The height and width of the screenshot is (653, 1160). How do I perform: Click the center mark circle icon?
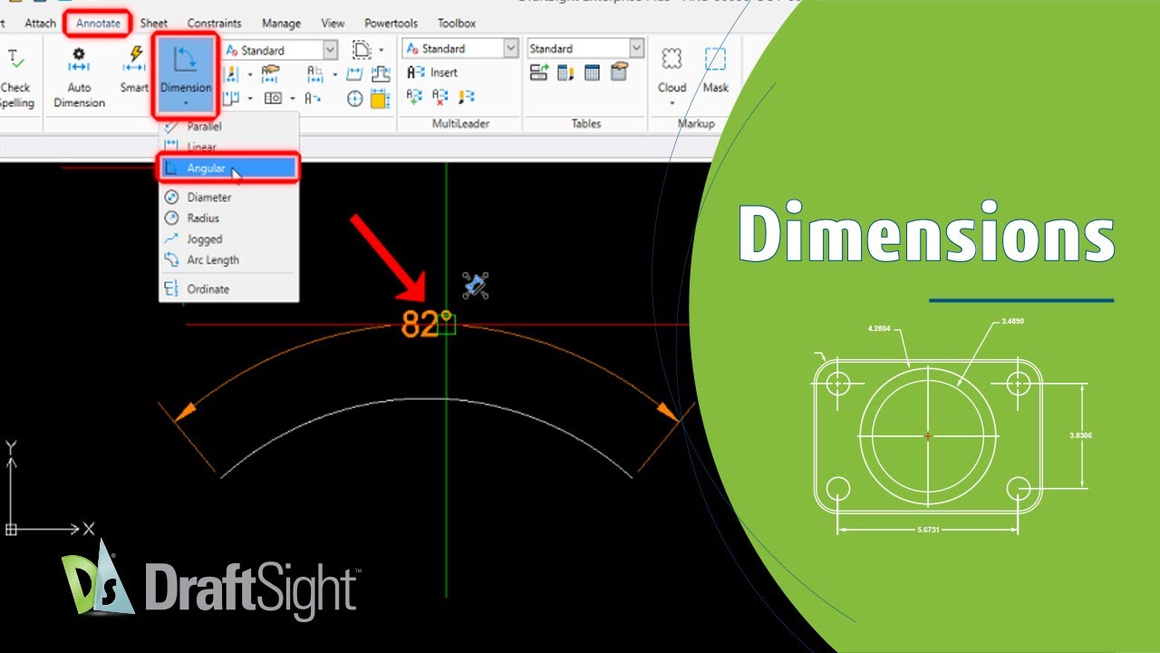[354, 98]
